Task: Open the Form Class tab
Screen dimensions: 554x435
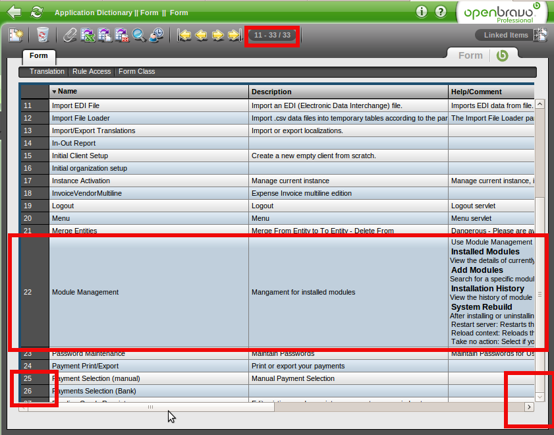Action: pyautogui.click(x=136, y=71)
